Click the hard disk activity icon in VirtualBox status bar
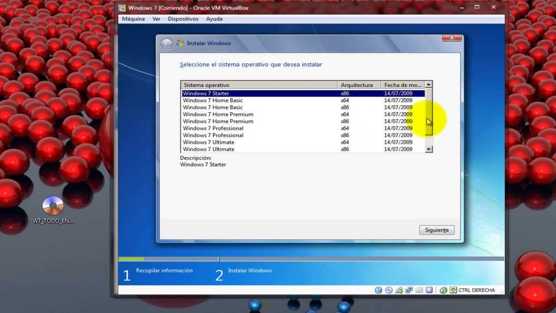 tap(378, 290)
